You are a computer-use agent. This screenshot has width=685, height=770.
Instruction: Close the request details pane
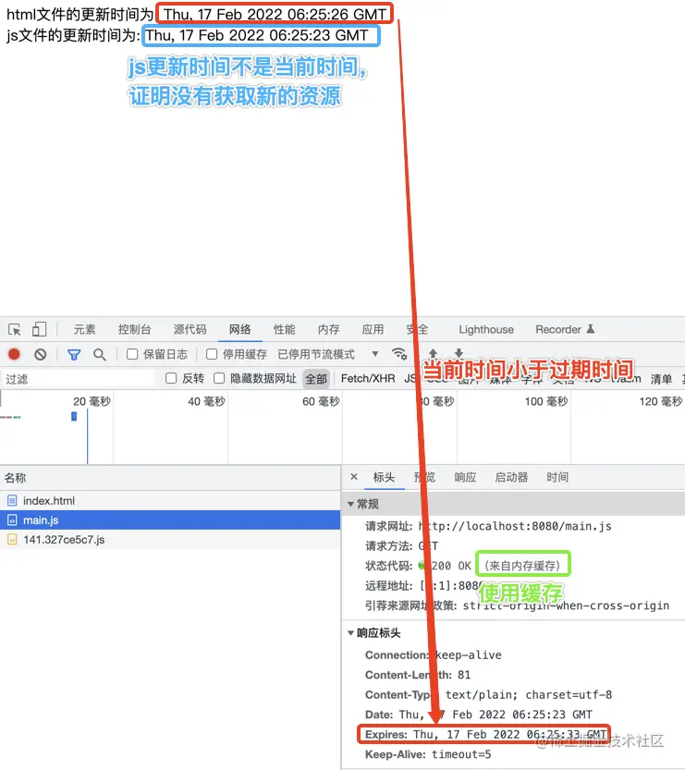(353, 477)
